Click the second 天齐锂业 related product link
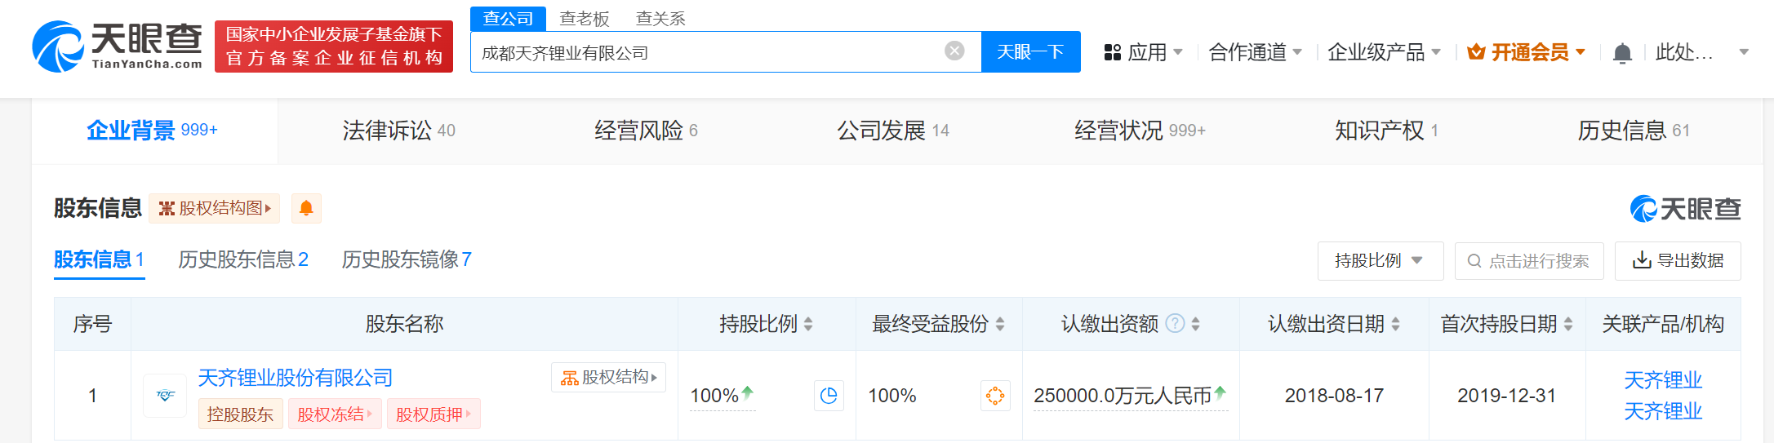Screen dimensions: 1774x443 1663,411
